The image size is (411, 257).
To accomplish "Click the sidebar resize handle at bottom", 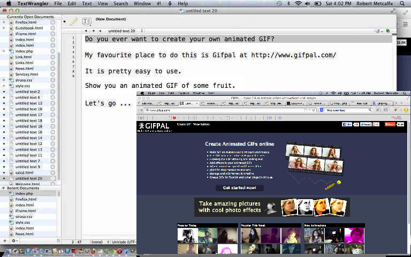I will coord(58,240).
